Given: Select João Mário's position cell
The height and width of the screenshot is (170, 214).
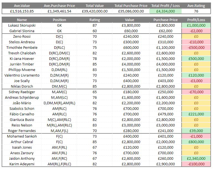Looking at the screenshot, I should pyautogui.click(x=60, y=103).
